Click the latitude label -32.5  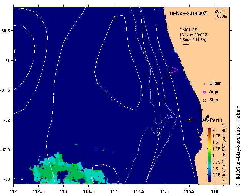pos(5,150)
